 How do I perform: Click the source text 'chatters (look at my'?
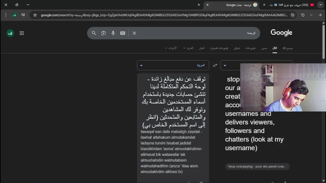click(254, 139)
